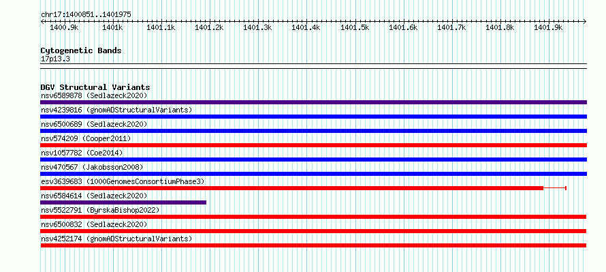Select the blue nsv1057782 variant bar
This screenshot has width=606, height=272.
313,160
